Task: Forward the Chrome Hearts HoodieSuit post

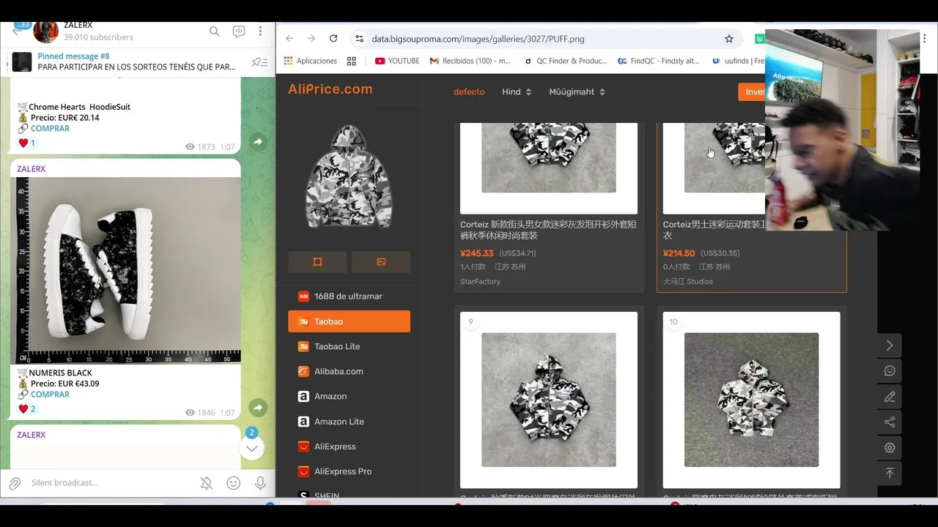Action: tap(258, 142)
